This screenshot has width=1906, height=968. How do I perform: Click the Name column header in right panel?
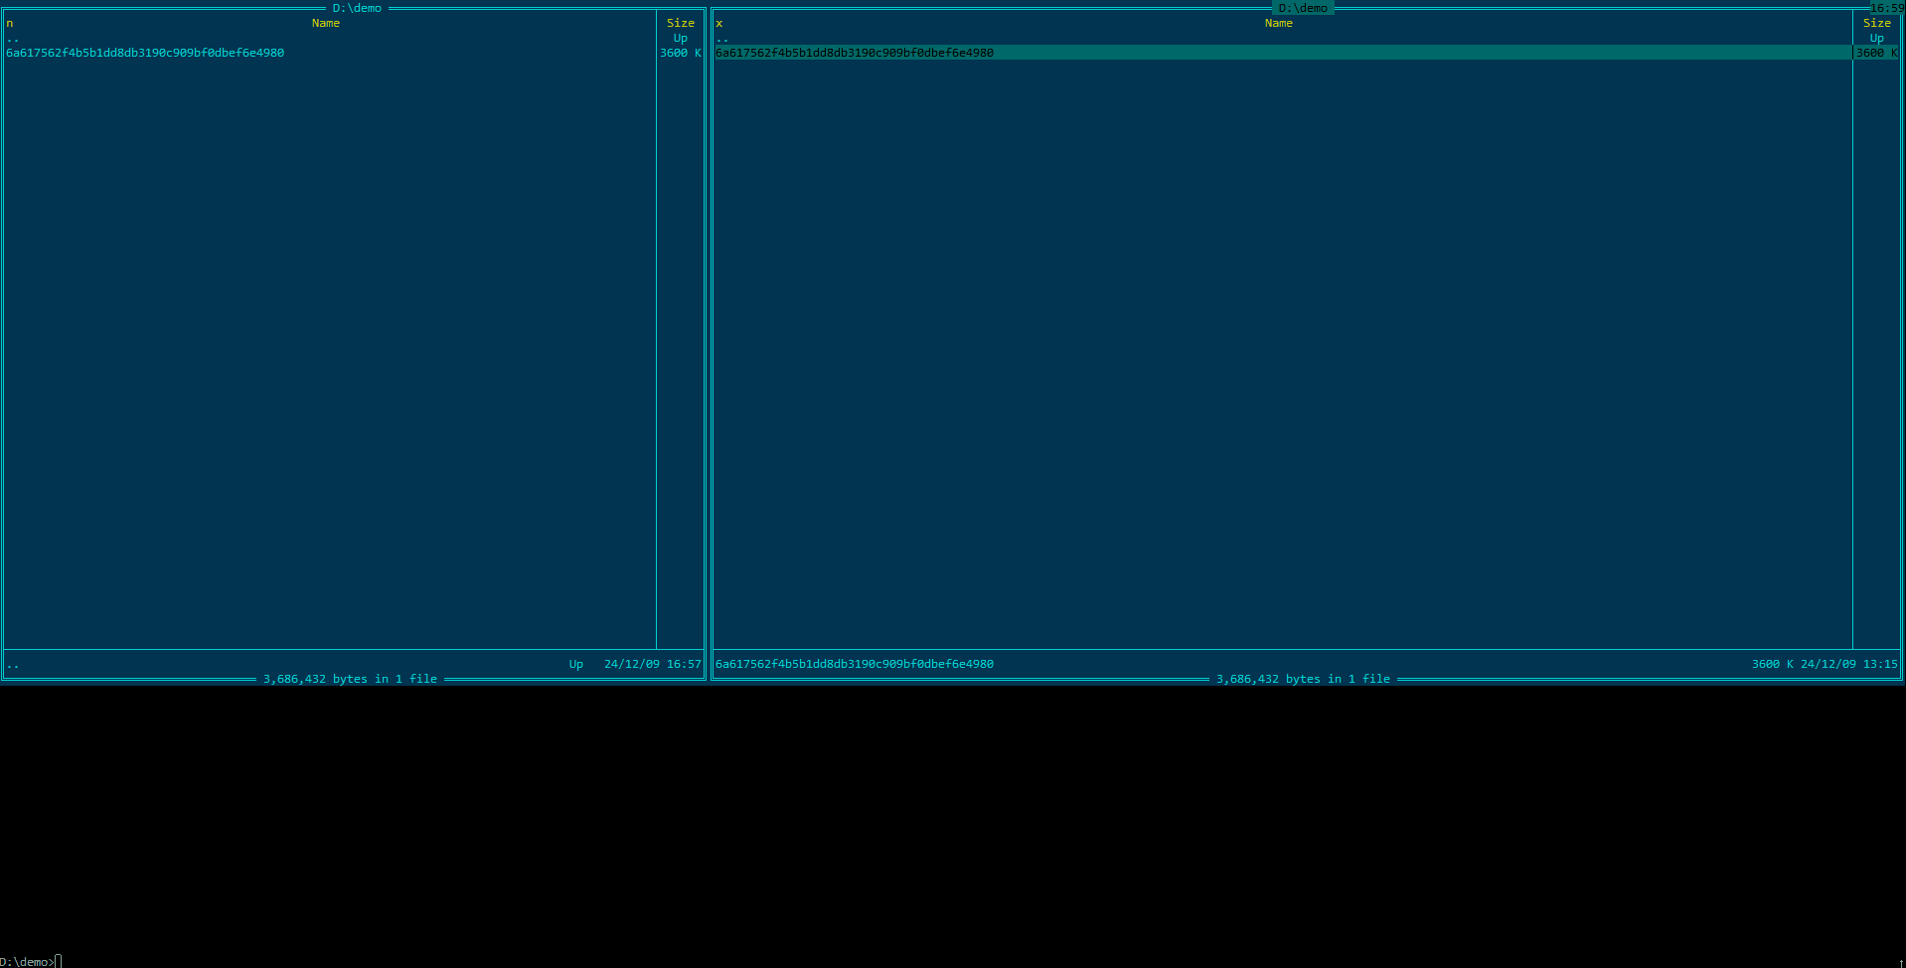(x=1279, y=23)
